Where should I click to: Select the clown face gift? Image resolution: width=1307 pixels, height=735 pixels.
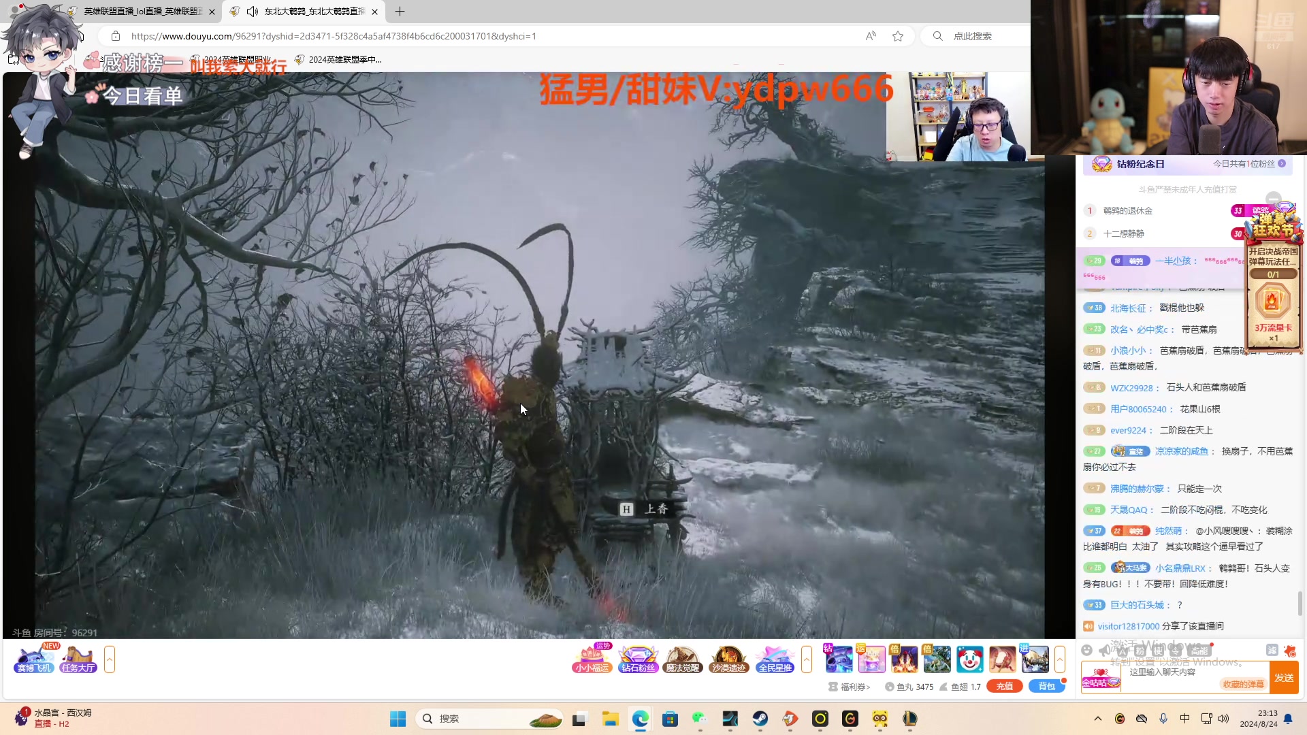point(969,659)
